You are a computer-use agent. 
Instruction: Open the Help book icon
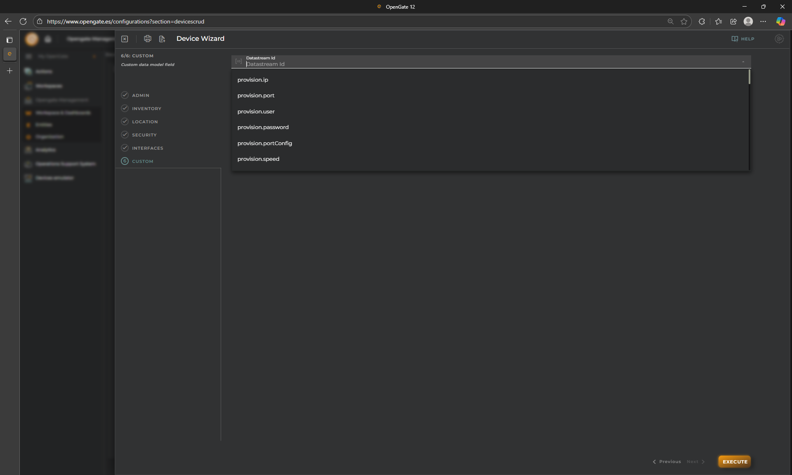(735, 39)
